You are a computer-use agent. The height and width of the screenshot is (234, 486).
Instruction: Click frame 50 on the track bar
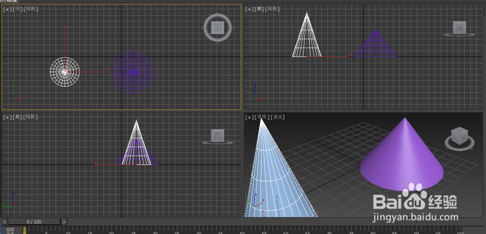pyautogui.click(x=243, y=231)
